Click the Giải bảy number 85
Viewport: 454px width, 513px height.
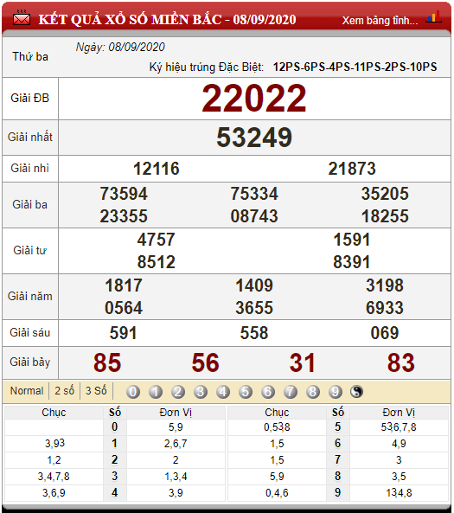(107, 362)
